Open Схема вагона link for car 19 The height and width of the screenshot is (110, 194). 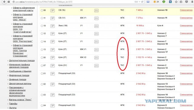tap(186, 26)
